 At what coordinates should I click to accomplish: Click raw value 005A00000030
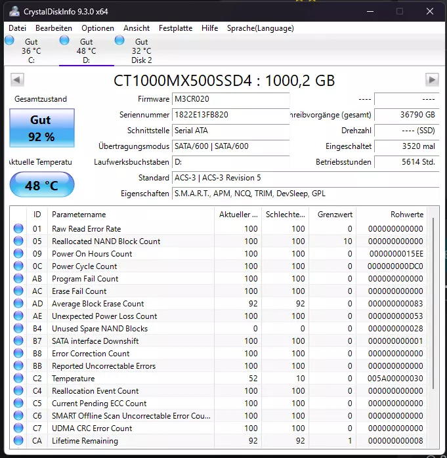pos(395,378)
